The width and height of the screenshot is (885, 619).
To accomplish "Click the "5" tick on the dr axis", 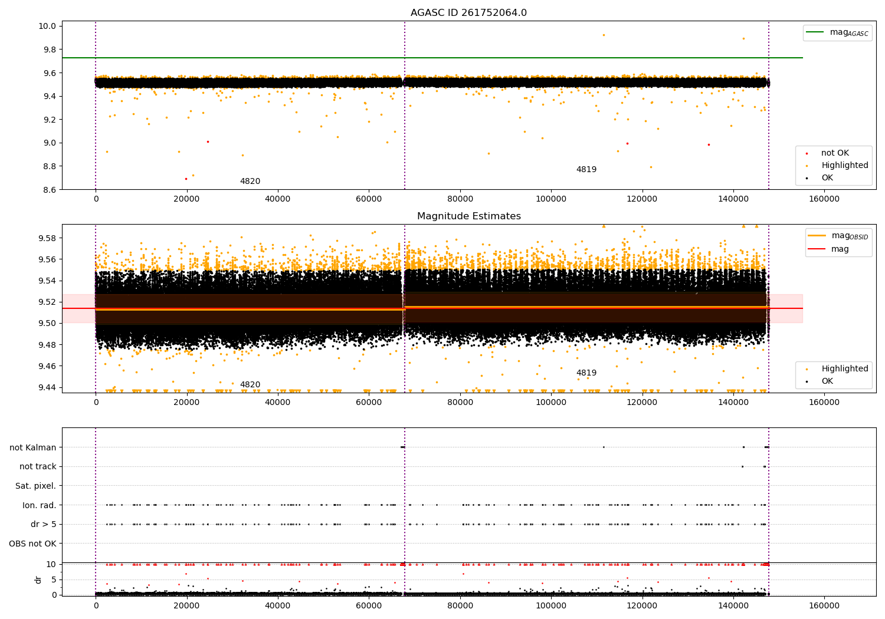I will (54, 580).
